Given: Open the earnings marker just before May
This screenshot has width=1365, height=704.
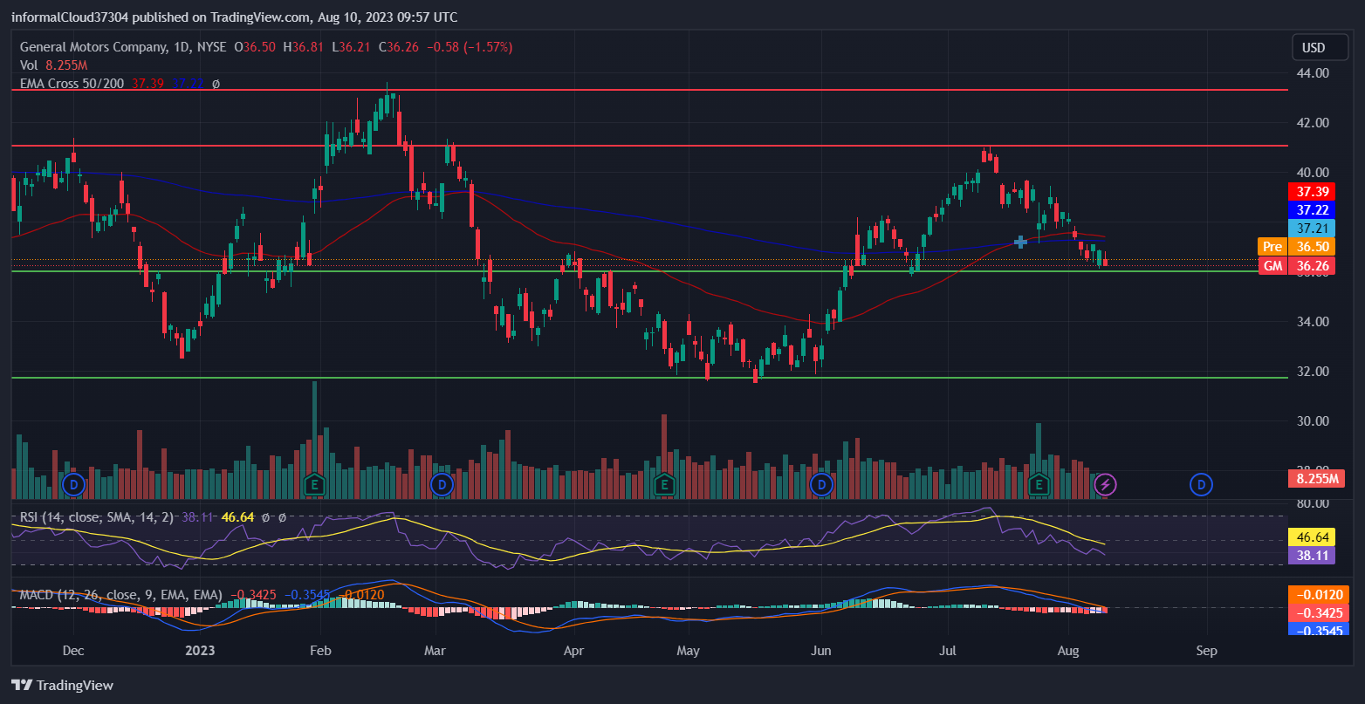Looking at the screenshot, I should tap(665, 483).
